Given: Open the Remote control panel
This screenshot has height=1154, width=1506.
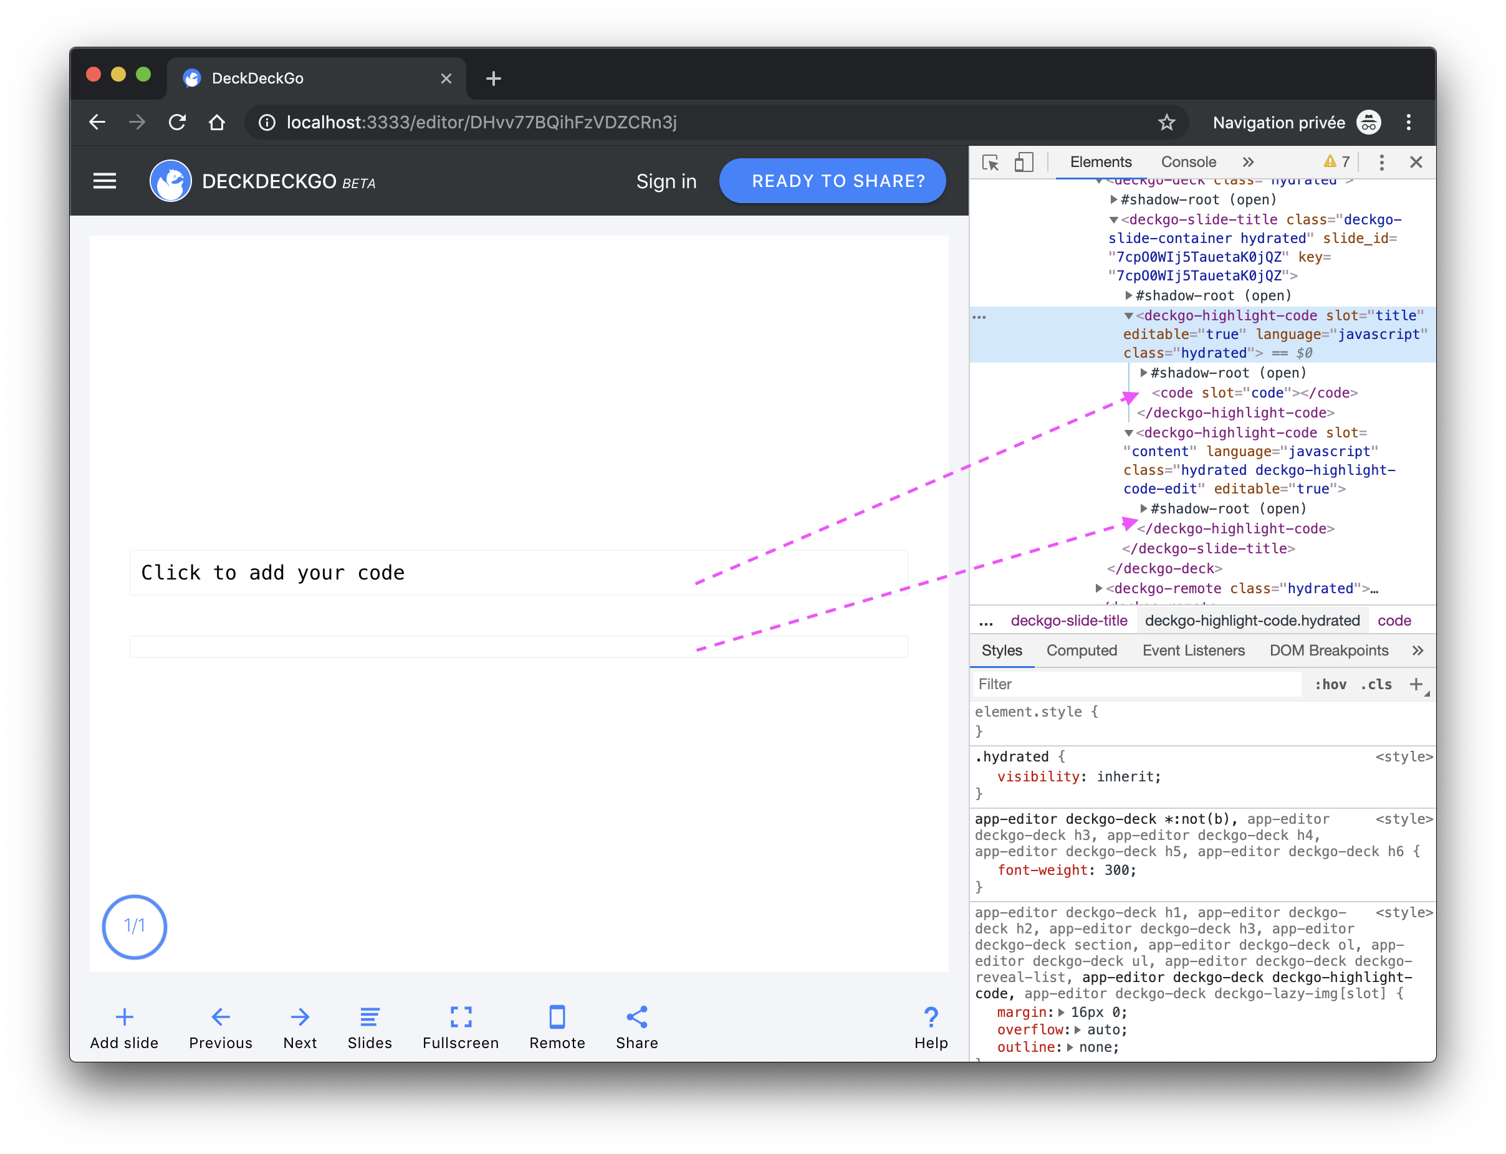Looking at the screenshot, I should click(557, 1027).
